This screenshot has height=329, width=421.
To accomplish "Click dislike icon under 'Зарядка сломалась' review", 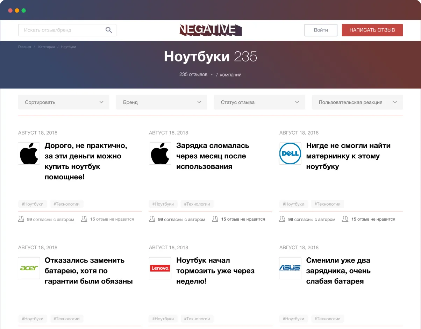I will pyautogui.click(x=215, y=219).
